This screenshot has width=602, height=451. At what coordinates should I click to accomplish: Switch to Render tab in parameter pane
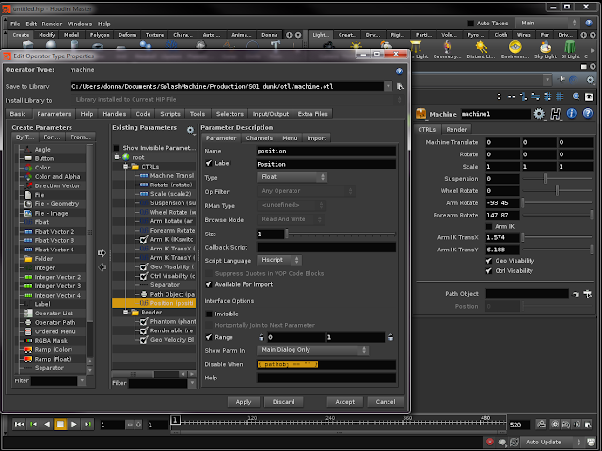tap(456, 129)
